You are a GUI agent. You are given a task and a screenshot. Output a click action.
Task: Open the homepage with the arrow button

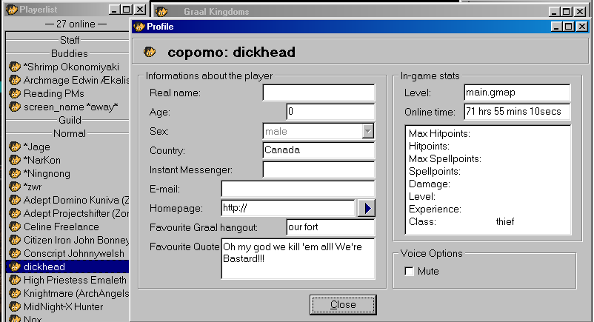367,208
